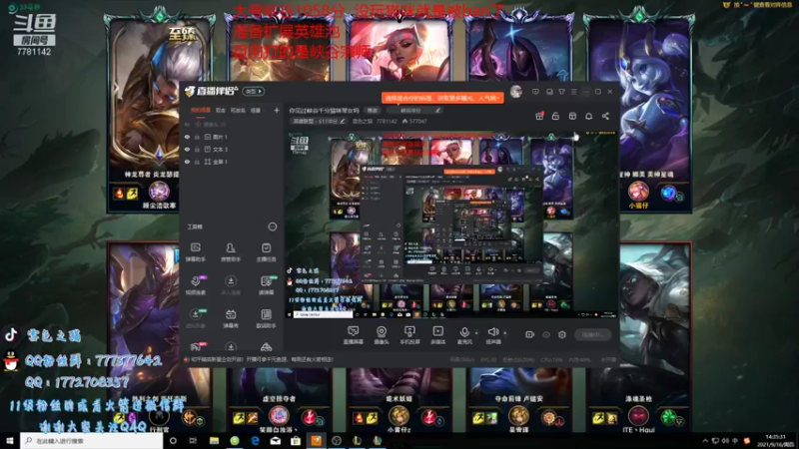
Task: Expand speaker options arrow
Action: (505, 333)
